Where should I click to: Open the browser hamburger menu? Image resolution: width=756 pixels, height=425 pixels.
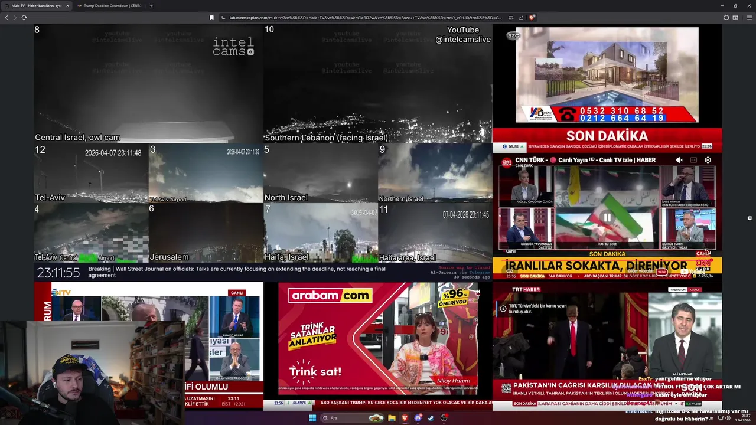point(750,18)
